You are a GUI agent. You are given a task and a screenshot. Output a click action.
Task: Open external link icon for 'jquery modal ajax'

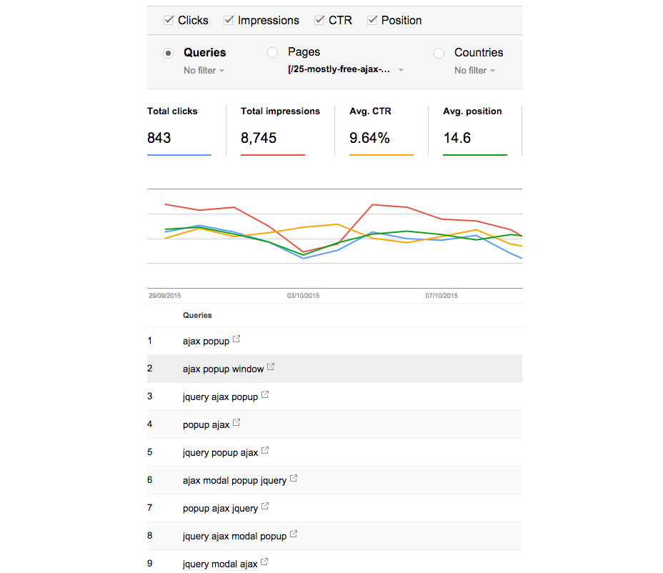coord(264,562)
